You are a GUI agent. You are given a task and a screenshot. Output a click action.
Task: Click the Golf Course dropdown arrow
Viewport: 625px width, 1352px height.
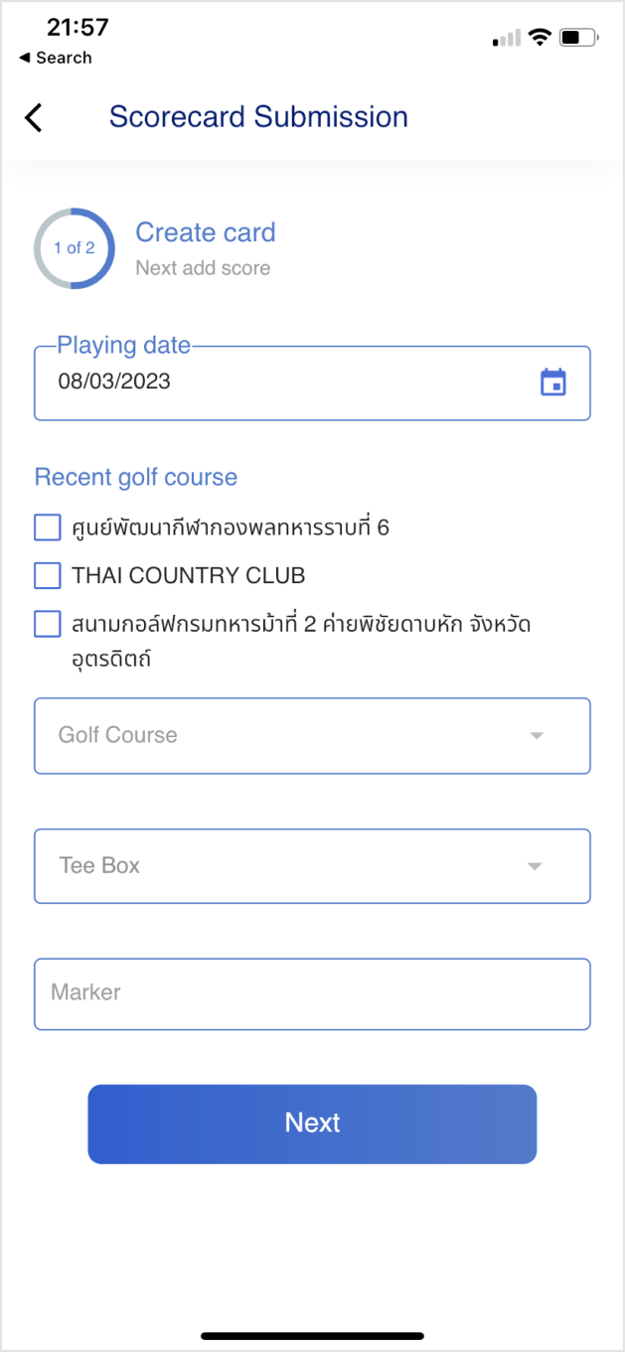tap(537, 736)
